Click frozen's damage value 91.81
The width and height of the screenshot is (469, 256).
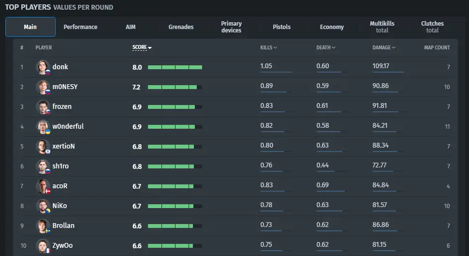380,105
